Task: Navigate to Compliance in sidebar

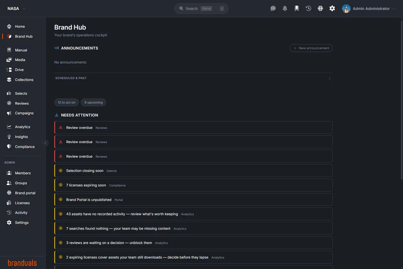Action: 23,147
